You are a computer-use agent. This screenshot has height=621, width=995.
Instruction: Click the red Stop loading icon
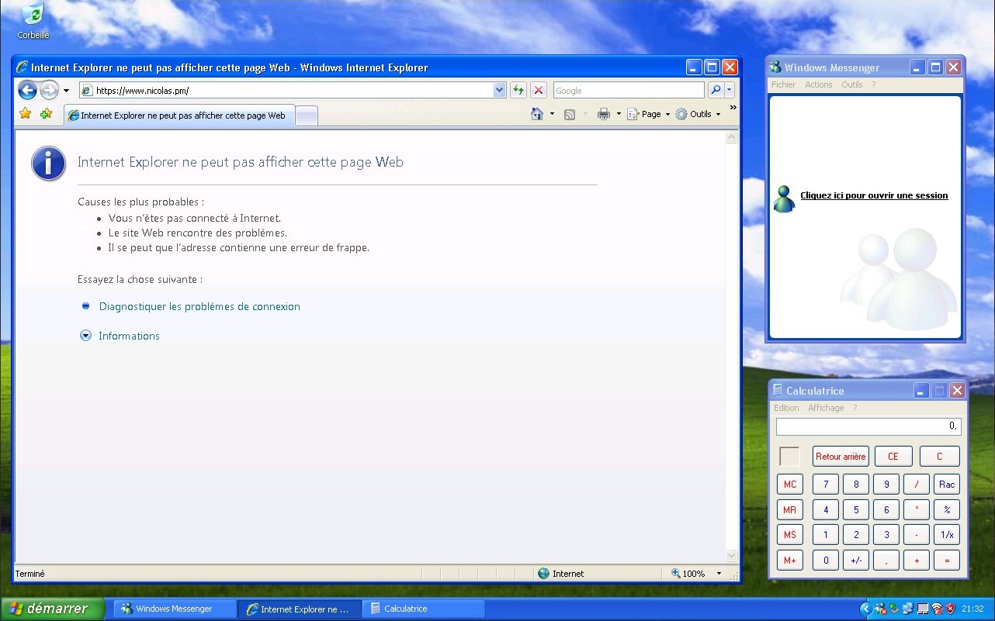539,90
